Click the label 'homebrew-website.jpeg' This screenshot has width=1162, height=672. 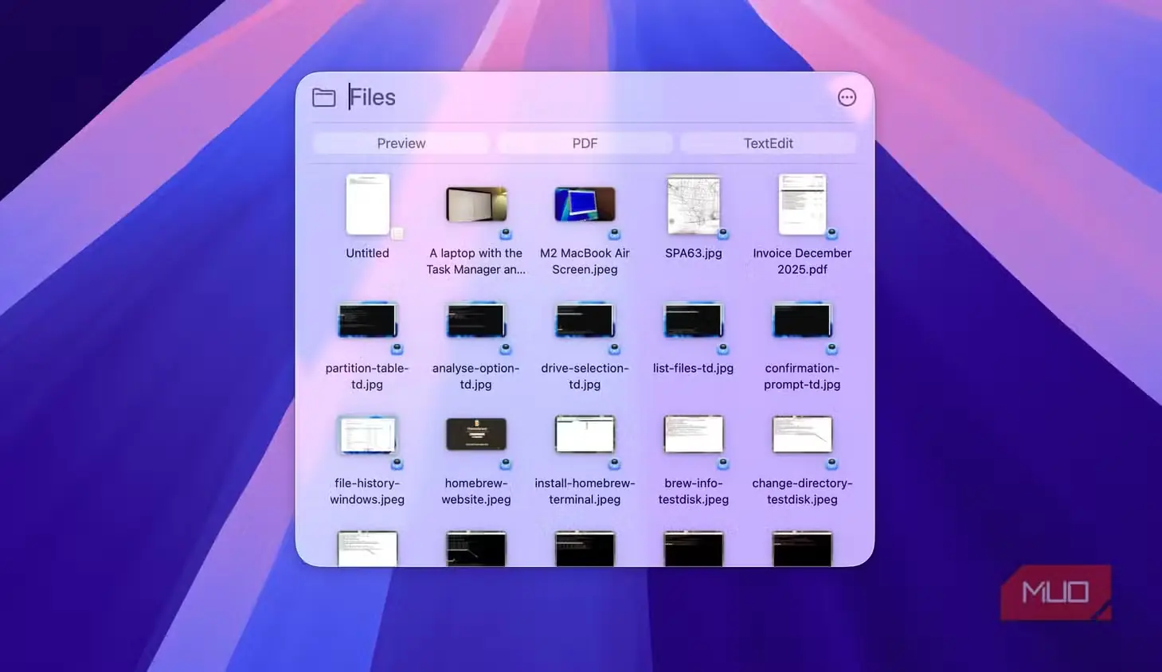coord(476,491)
